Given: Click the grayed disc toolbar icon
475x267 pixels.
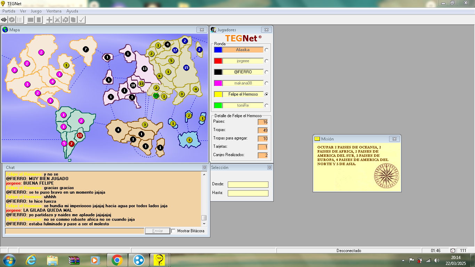Looking at the screenshot, I should pos(12,20).
